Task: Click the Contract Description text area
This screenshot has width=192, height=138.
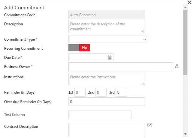Action: 106,130
